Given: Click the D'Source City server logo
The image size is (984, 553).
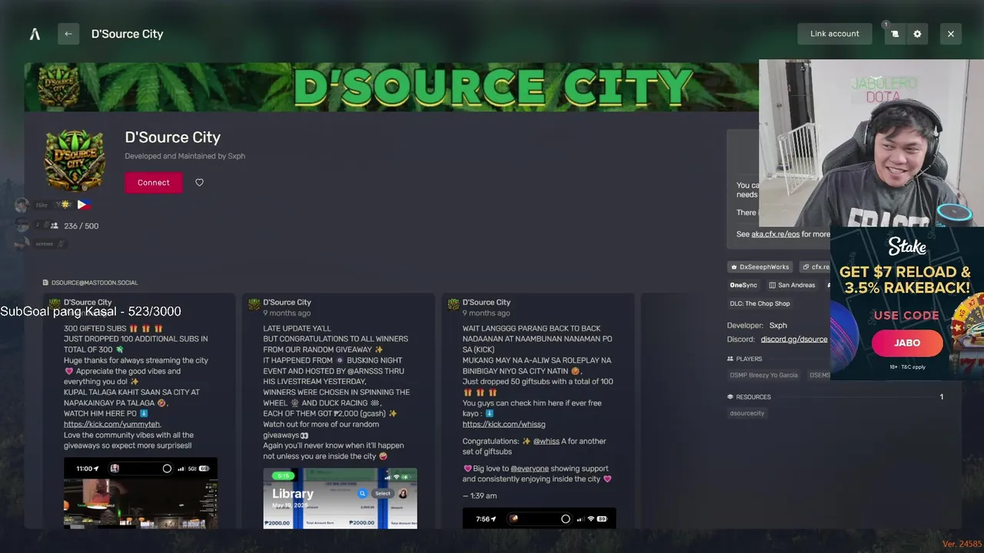Looking at the screenshot, I should 75,160.
